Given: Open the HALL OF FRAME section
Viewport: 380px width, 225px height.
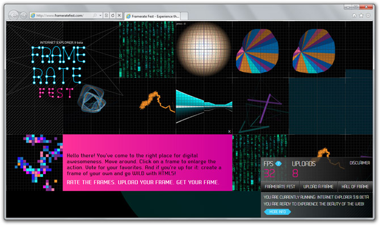Looking at the screenshot, I should pos(355,186).
